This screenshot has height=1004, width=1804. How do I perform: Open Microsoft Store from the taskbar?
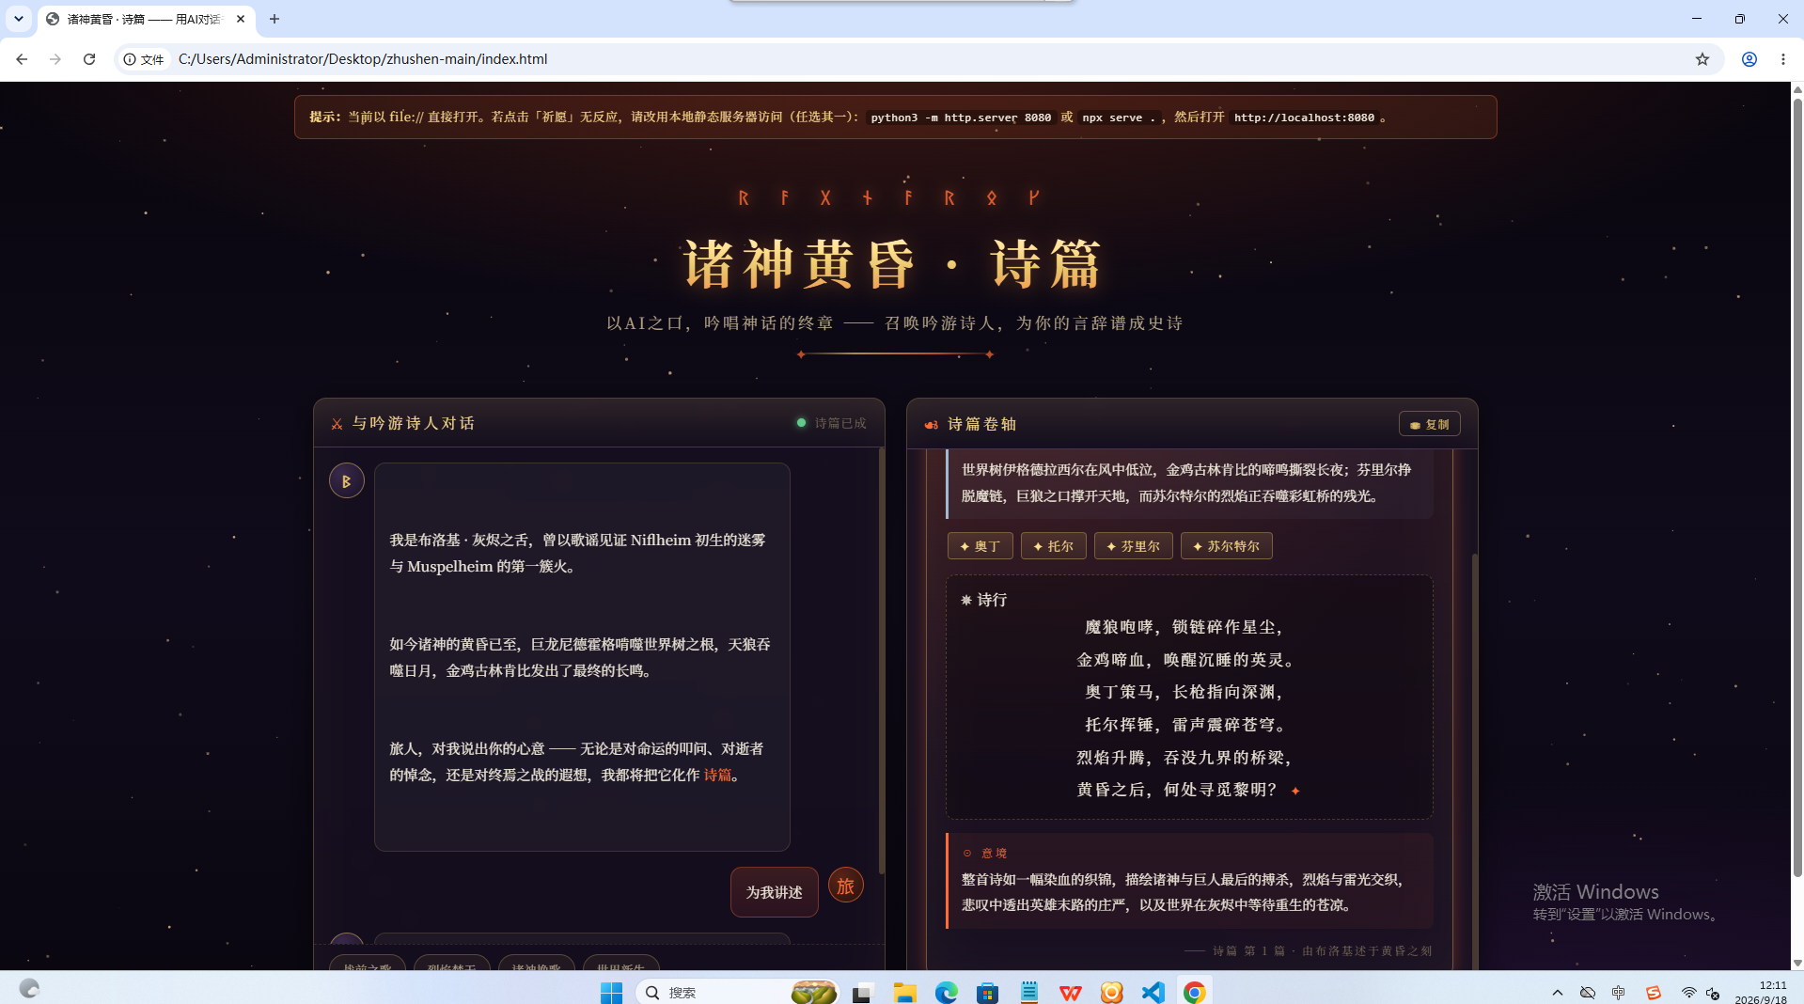(x=987, y=993)
